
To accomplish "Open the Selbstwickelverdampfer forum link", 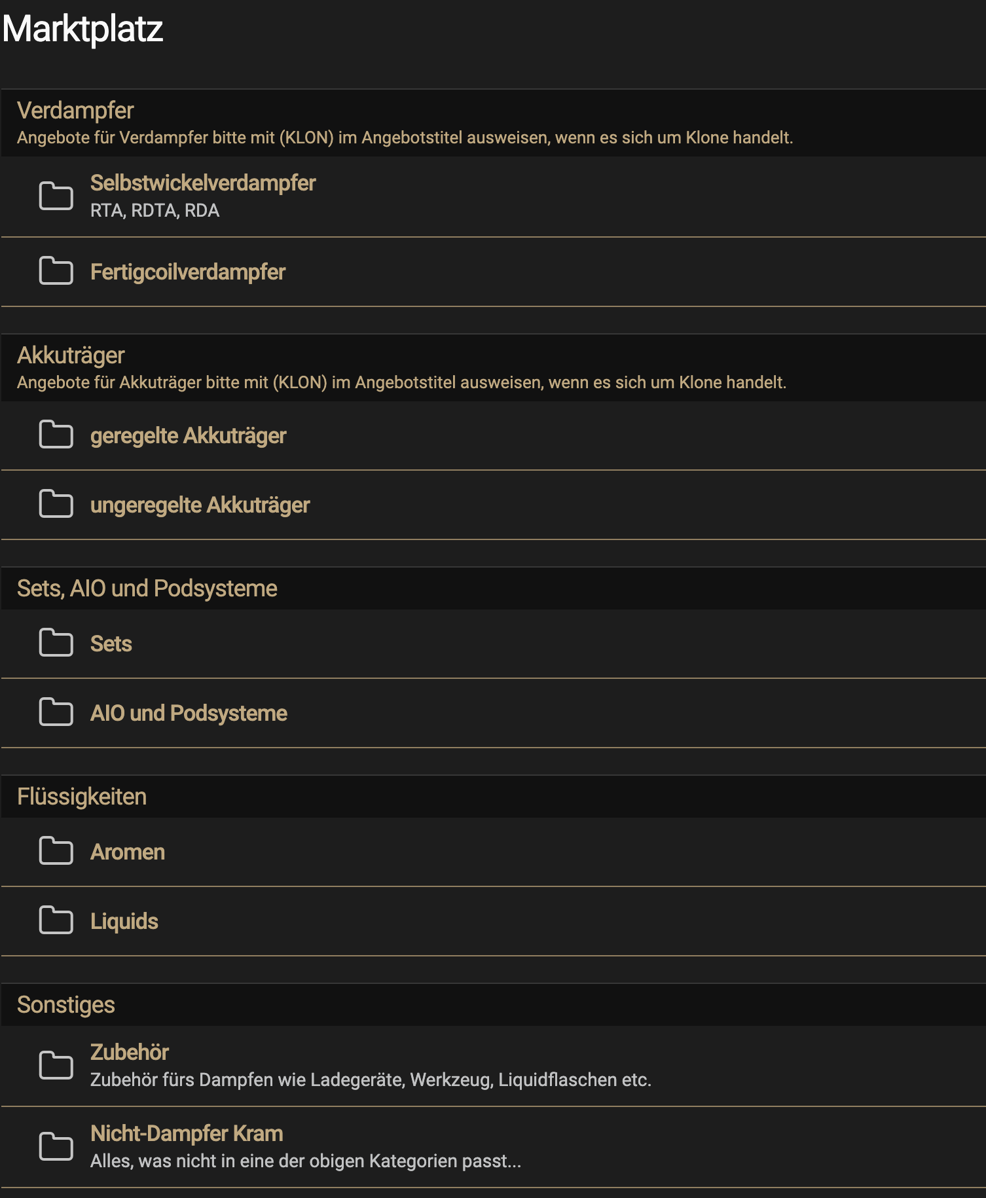I will (202, 183).
